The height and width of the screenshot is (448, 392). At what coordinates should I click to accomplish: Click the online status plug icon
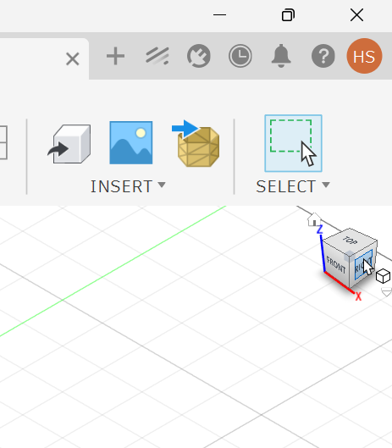199,56
